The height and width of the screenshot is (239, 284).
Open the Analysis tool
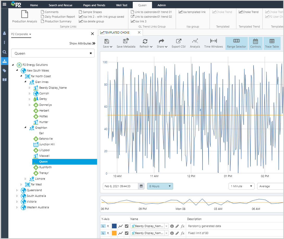tap(195, 43)
